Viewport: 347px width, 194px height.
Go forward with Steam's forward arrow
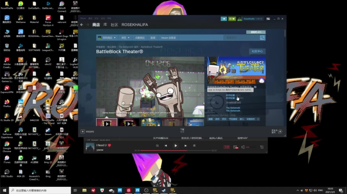tap(88, 24)
